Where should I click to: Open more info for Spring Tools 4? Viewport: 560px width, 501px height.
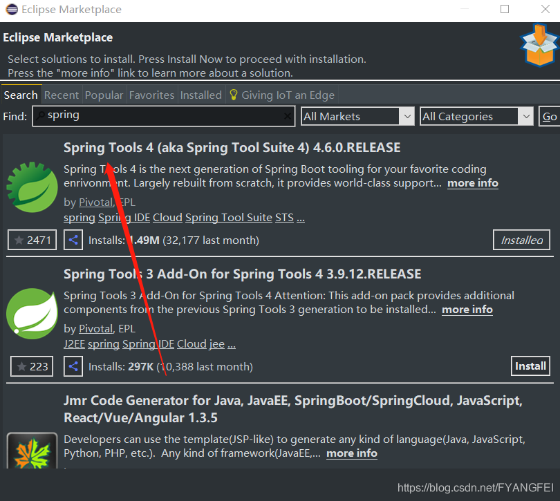click(x=473, y=183)
